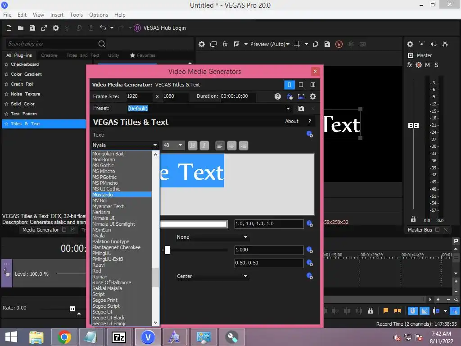
Task: Click the red V icon in preview toolbar
Action: [x=339, y=44]
